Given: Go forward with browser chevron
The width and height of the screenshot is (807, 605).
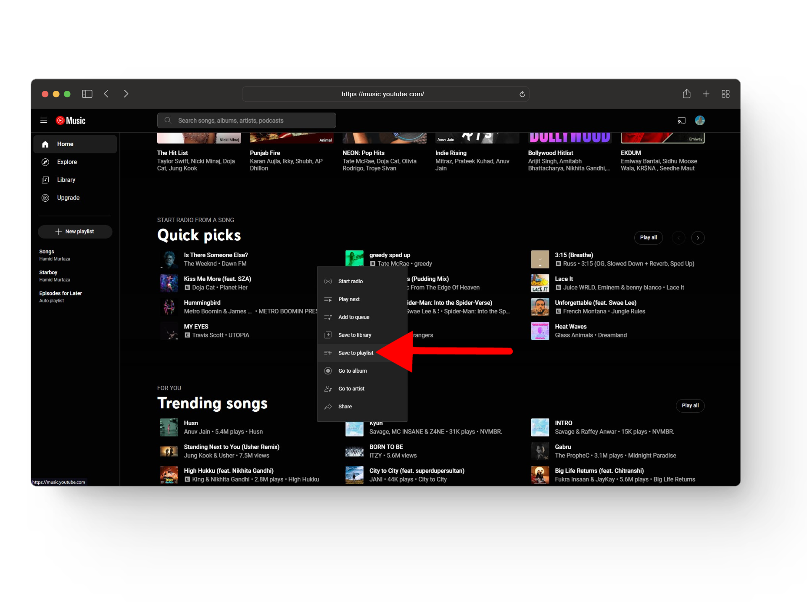Looking at the screenshot, I should tap(126, 94).
